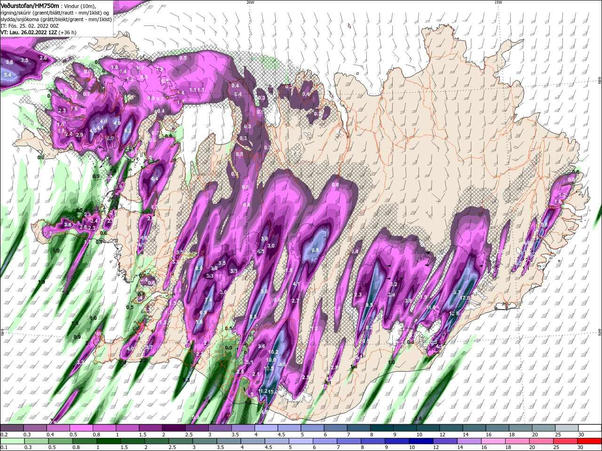Select the 4.9 value in the Westfjords
This screenshot has width=602, height=451.
[x=117, y=124]
